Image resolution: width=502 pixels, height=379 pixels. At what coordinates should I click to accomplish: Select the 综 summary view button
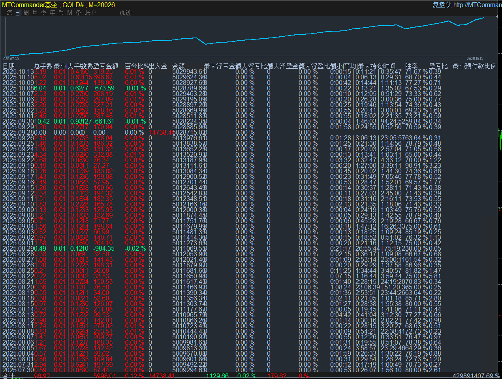pos(9,13)
